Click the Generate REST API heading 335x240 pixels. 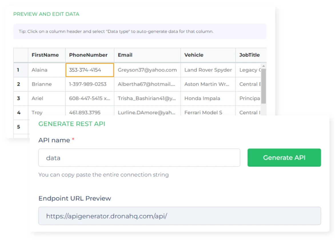click(72, 124)
